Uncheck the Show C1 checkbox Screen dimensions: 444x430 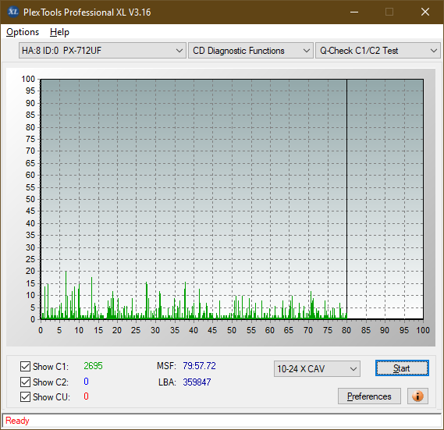(x=25, y=366)
